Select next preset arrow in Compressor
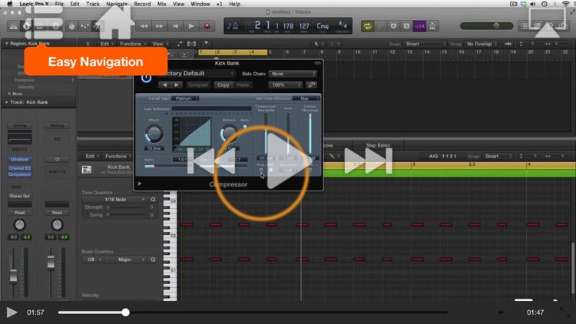The height and width of the screenshot is (324, 576). (x=177, y=85)
